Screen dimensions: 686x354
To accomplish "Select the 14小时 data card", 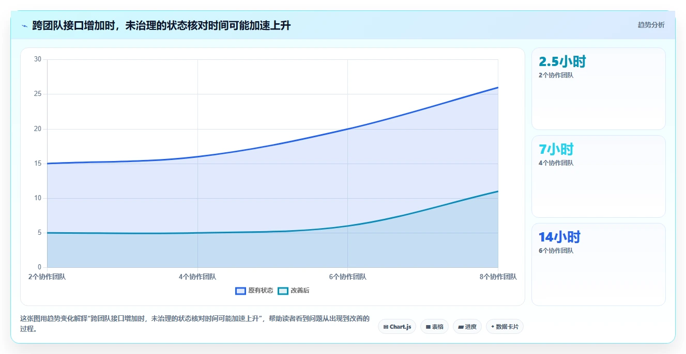I will click(598, 264).
